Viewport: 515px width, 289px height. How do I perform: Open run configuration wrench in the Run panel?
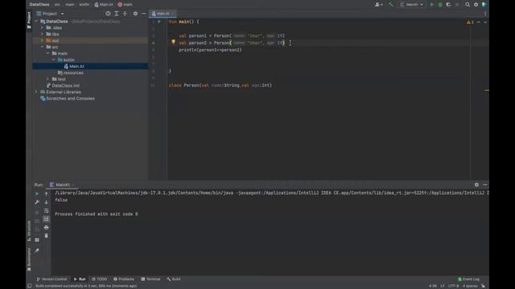pos(37,202)
